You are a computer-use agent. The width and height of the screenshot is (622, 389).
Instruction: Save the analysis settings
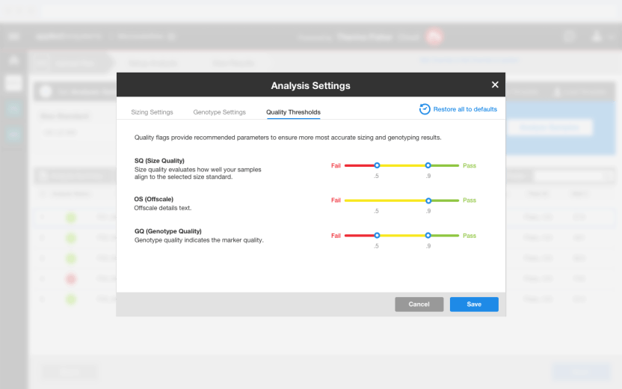[474, 304]
